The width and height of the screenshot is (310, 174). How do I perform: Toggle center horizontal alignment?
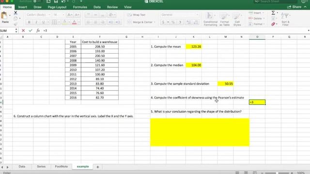coord(95,22)
